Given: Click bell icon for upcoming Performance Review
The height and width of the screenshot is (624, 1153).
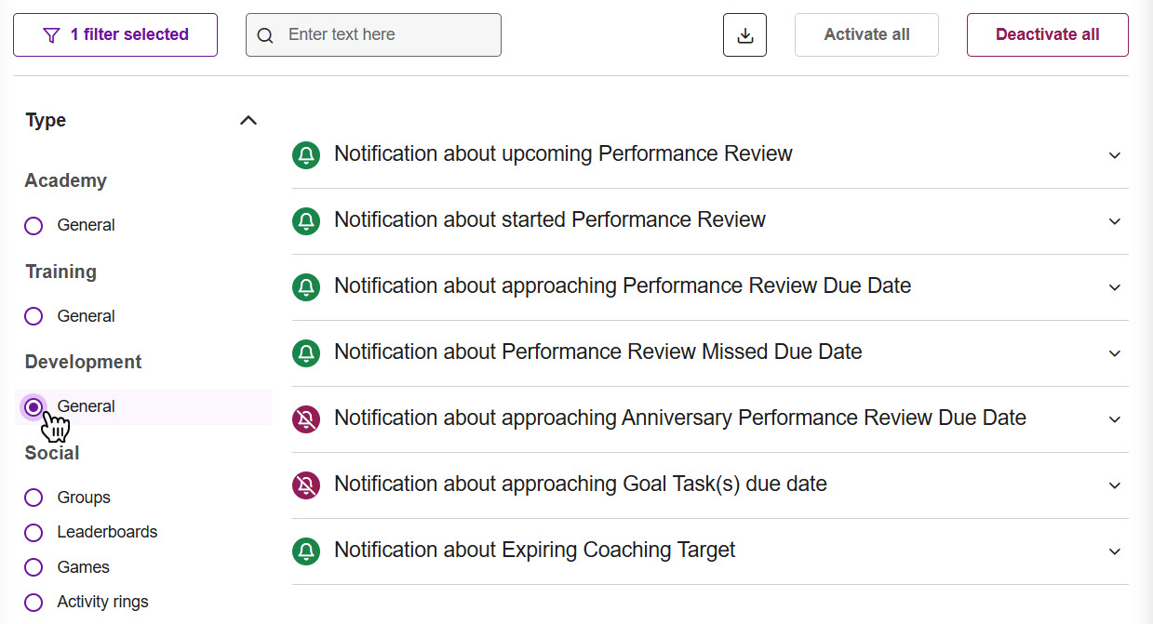Looking at the screenshot, I should pyautogui.click(x=306, y=155).
